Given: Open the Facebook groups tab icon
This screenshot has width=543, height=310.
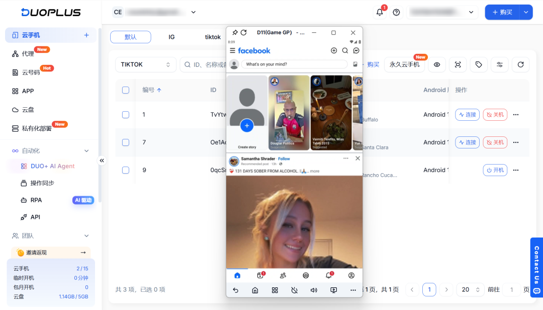Looking at the screenshot, I should (x=306, y=275).
